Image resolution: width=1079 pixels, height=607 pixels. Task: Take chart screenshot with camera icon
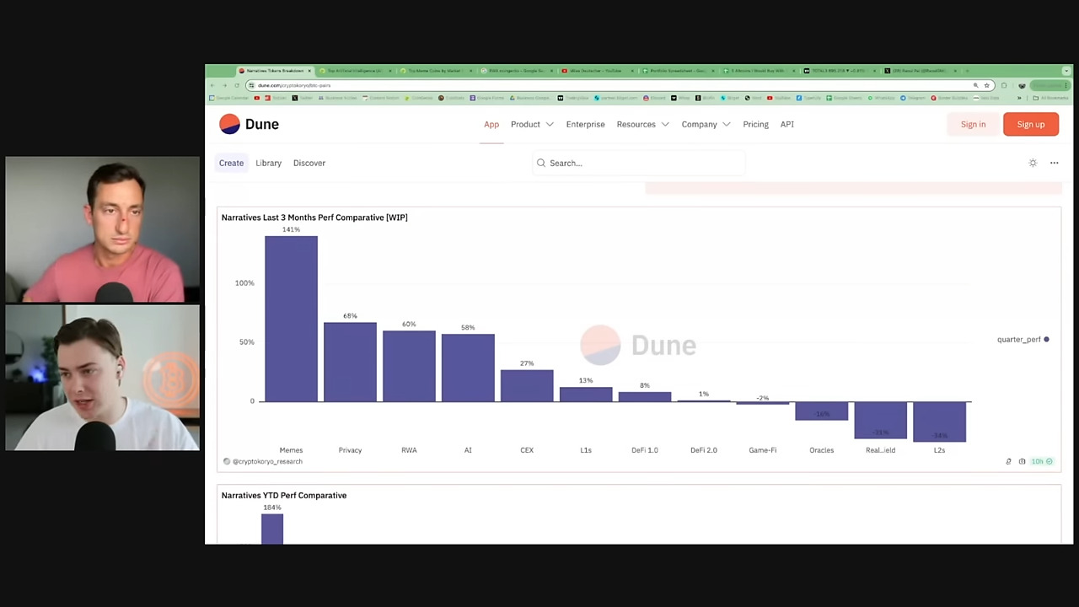[x=1022, y=461]
